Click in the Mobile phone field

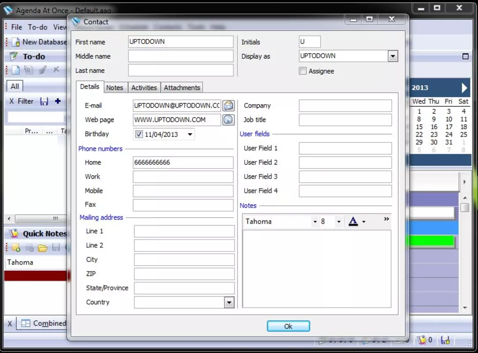(x=183, y=191)
